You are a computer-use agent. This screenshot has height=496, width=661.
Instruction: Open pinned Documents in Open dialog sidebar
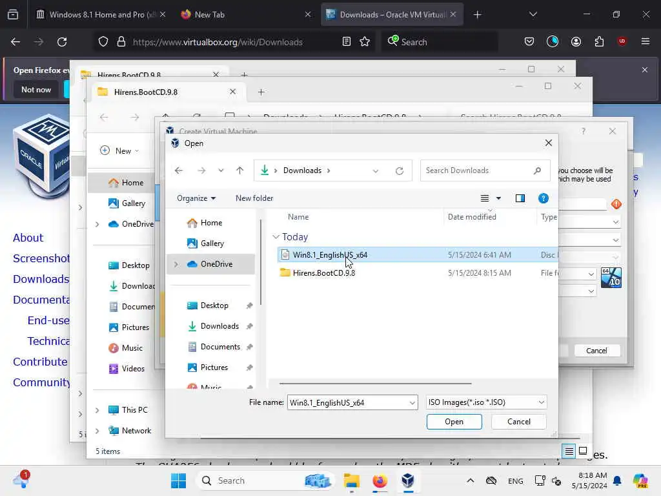click(x=220, y=347)
